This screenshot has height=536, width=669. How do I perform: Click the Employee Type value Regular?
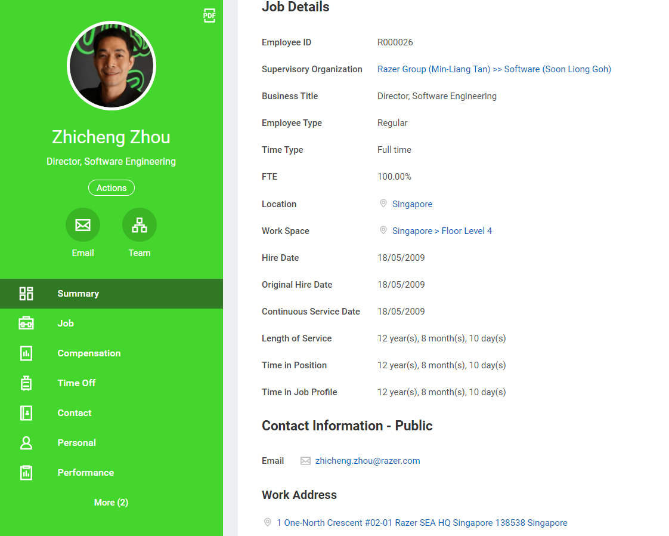[392, 123]
